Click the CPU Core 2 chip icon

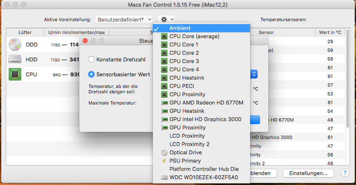tap(164, 53)
